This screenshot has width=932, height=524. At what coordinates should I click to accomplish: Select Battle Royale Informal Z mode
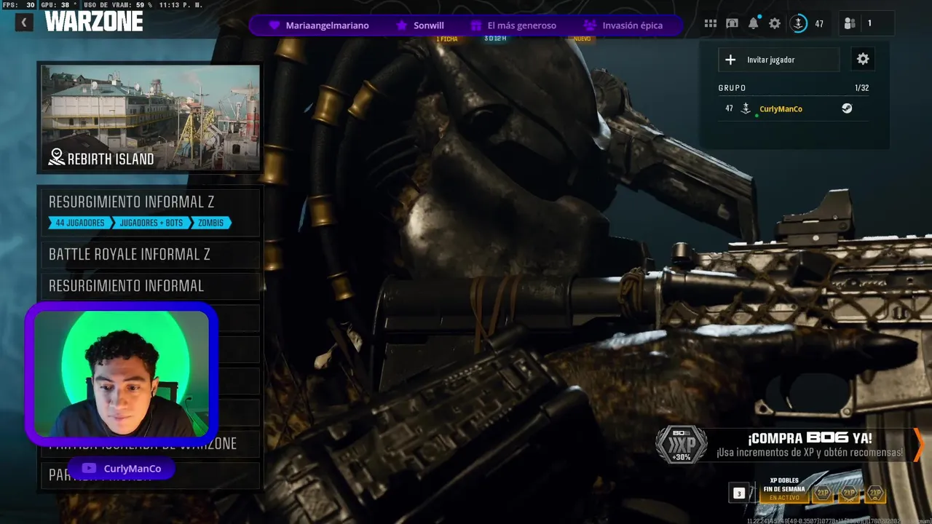tap(150, 255)
